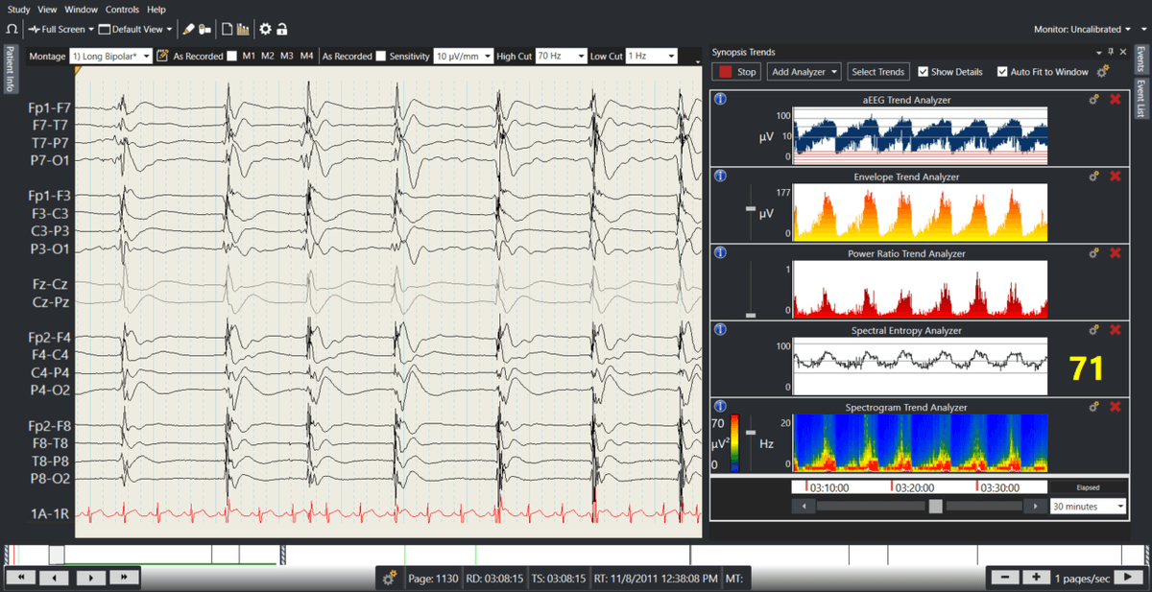Click the info icon on aEEG Trend Analyzer
This screenshot has width=1152, height=592.
point(719,99)
